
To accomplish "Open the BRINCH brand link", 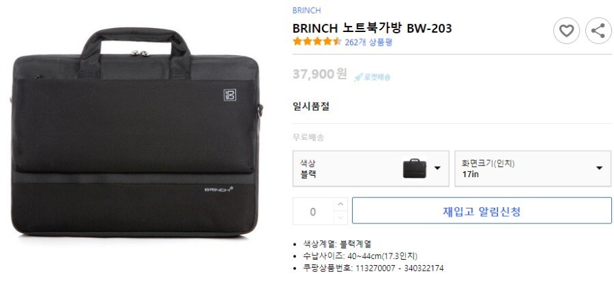I will coord(306,10).
